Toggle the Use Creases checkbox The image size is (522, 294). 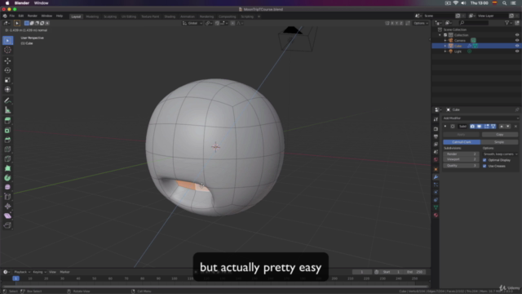(484, 166)
